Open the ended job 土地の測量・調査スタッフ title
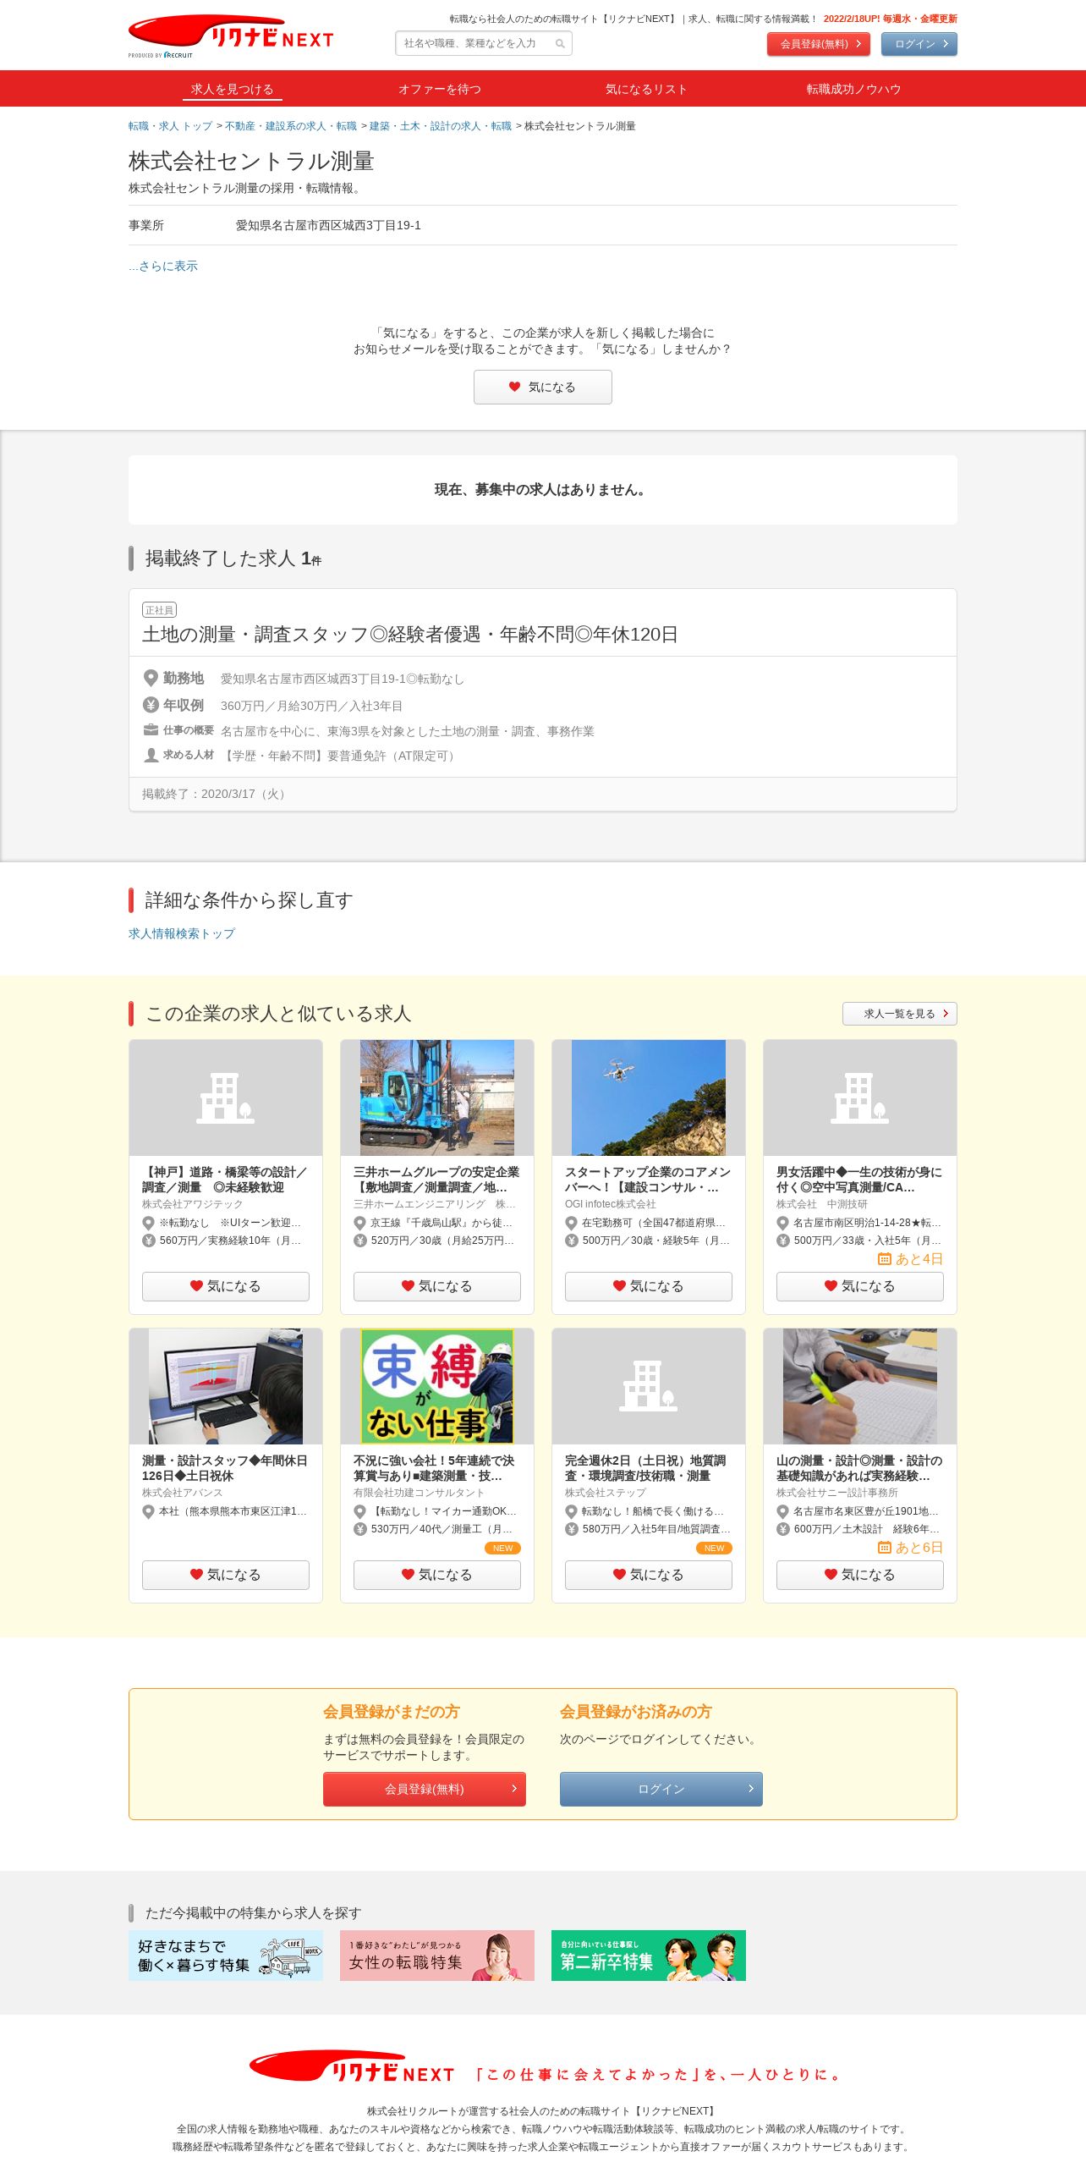This screenshot has width=1086, height=2173. coord(410,635)
